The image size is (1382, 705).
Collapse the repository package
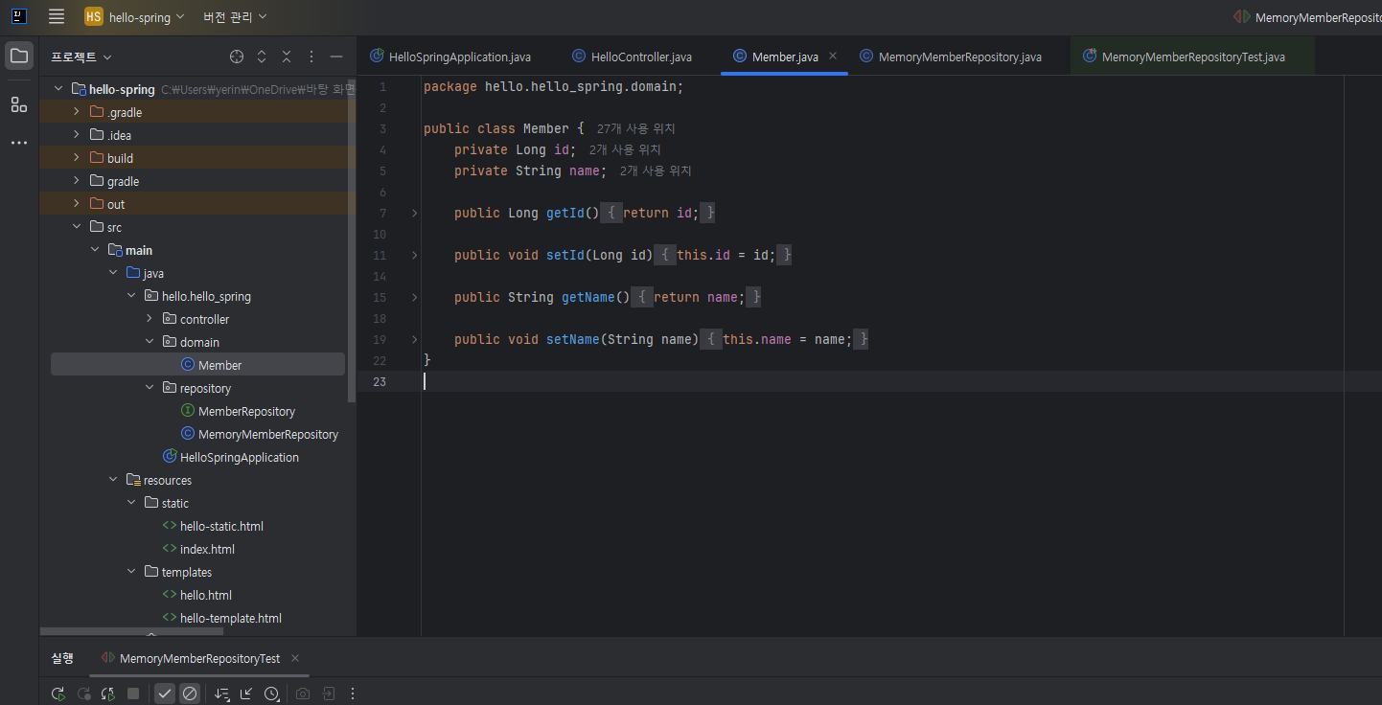pyautogui.click(x=150, y=388)
